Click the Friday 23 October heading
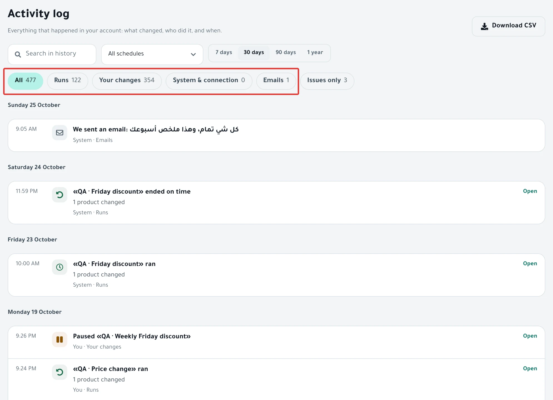 pos(32,240)
